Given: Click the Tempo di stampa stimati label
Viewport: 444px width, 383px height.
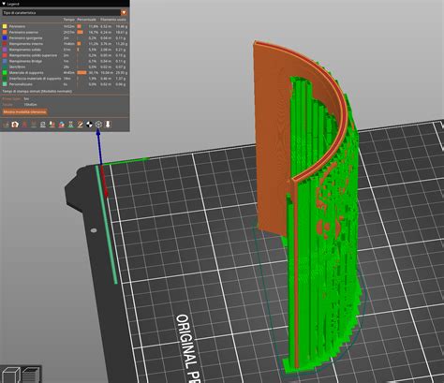Looking at the screenshot, I should [x=37, y=92].
